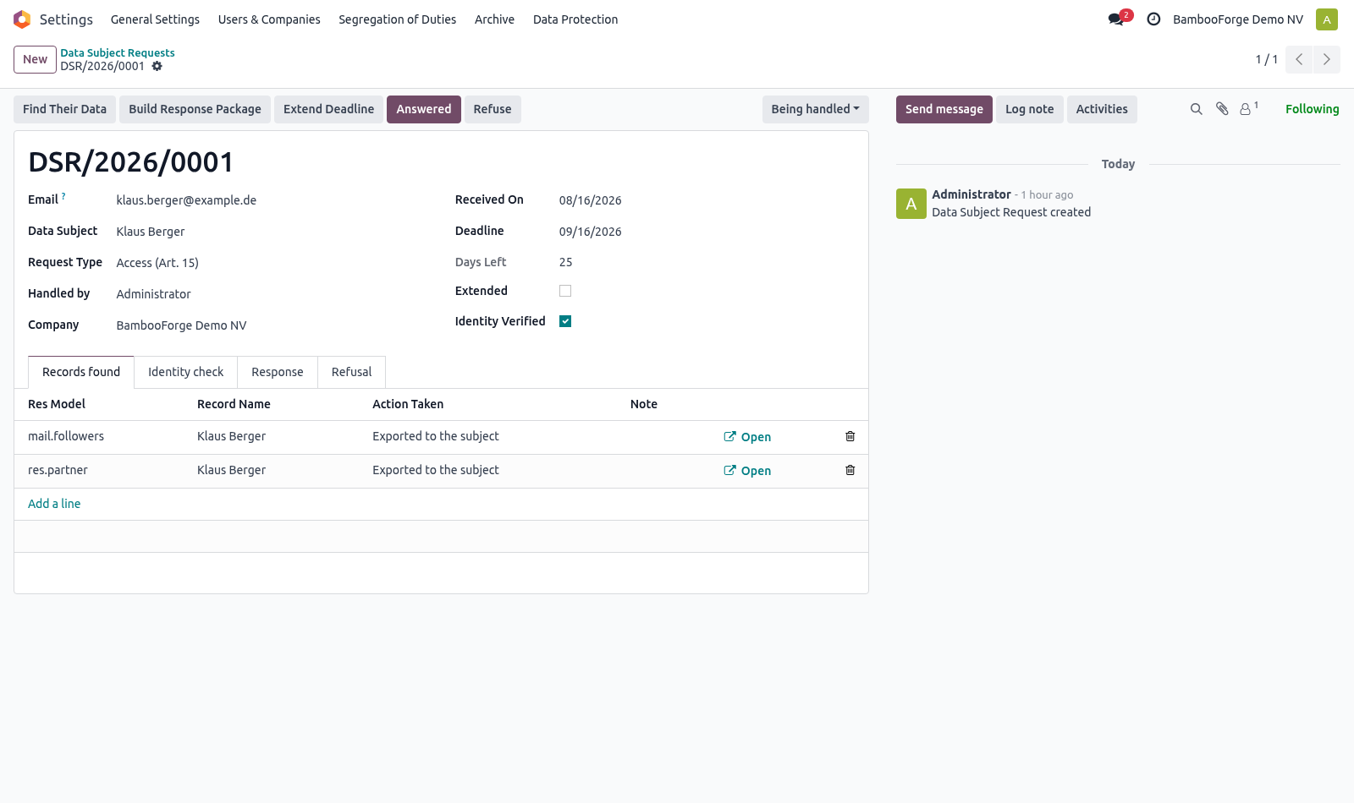This screenshot has height=803, width=1354.
Task: Open the gear actions menu beside DSR/2026/0001
Action: point(157,66)
